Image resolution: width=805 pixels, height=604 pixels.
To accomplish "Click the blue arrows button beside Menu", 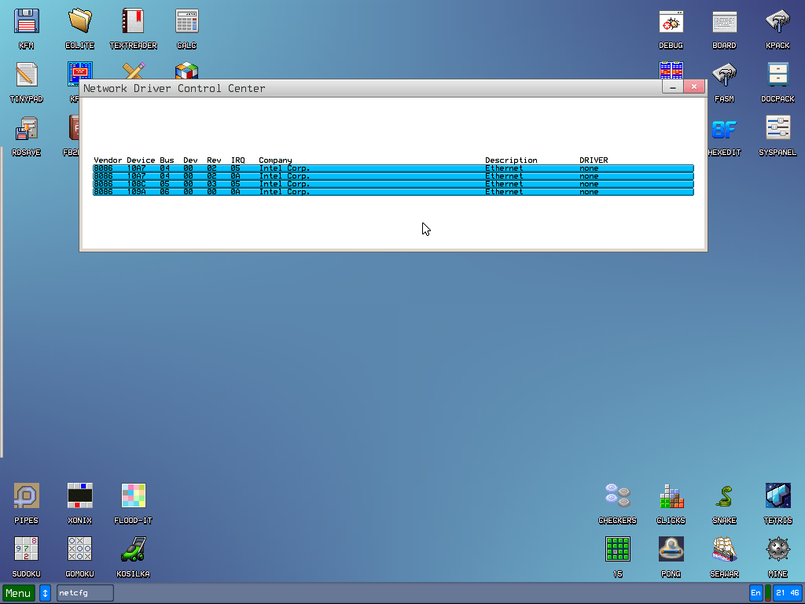I will click(x=45, y=593).
